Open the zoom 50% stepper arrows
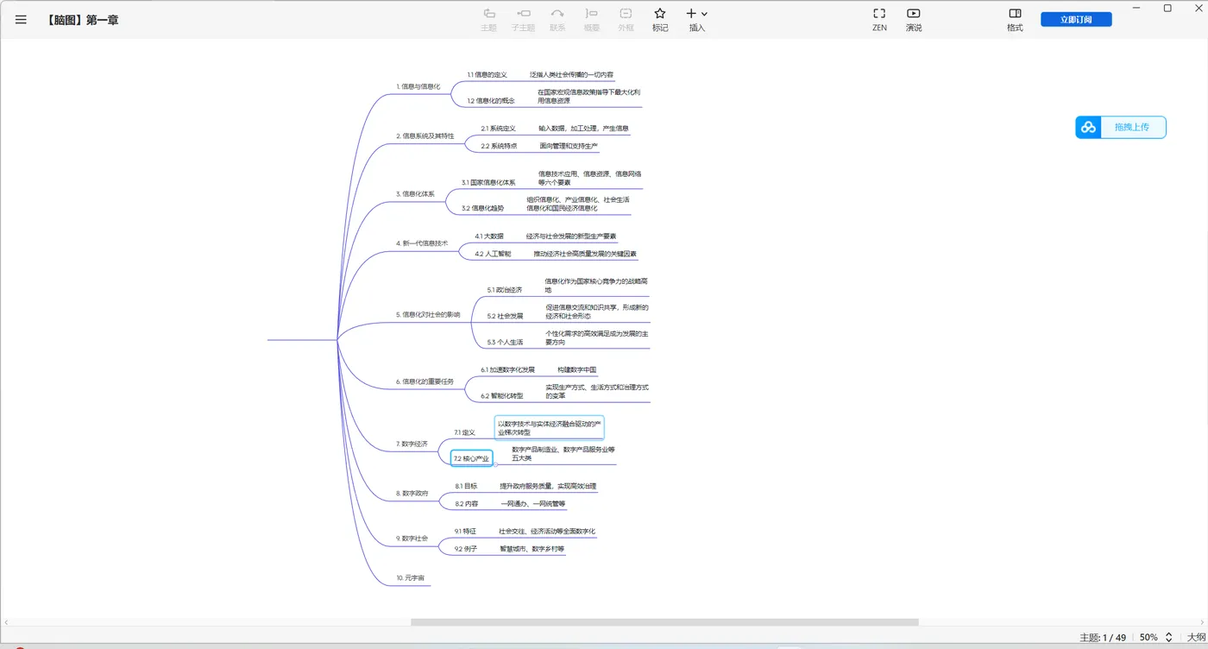 1169,638
